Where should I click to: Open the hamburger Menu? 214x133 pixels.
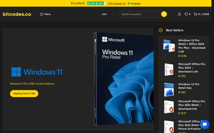click(45, 14)
